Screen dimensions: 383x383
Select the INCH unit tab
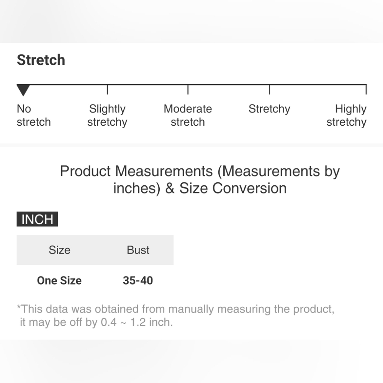[37, 219]
